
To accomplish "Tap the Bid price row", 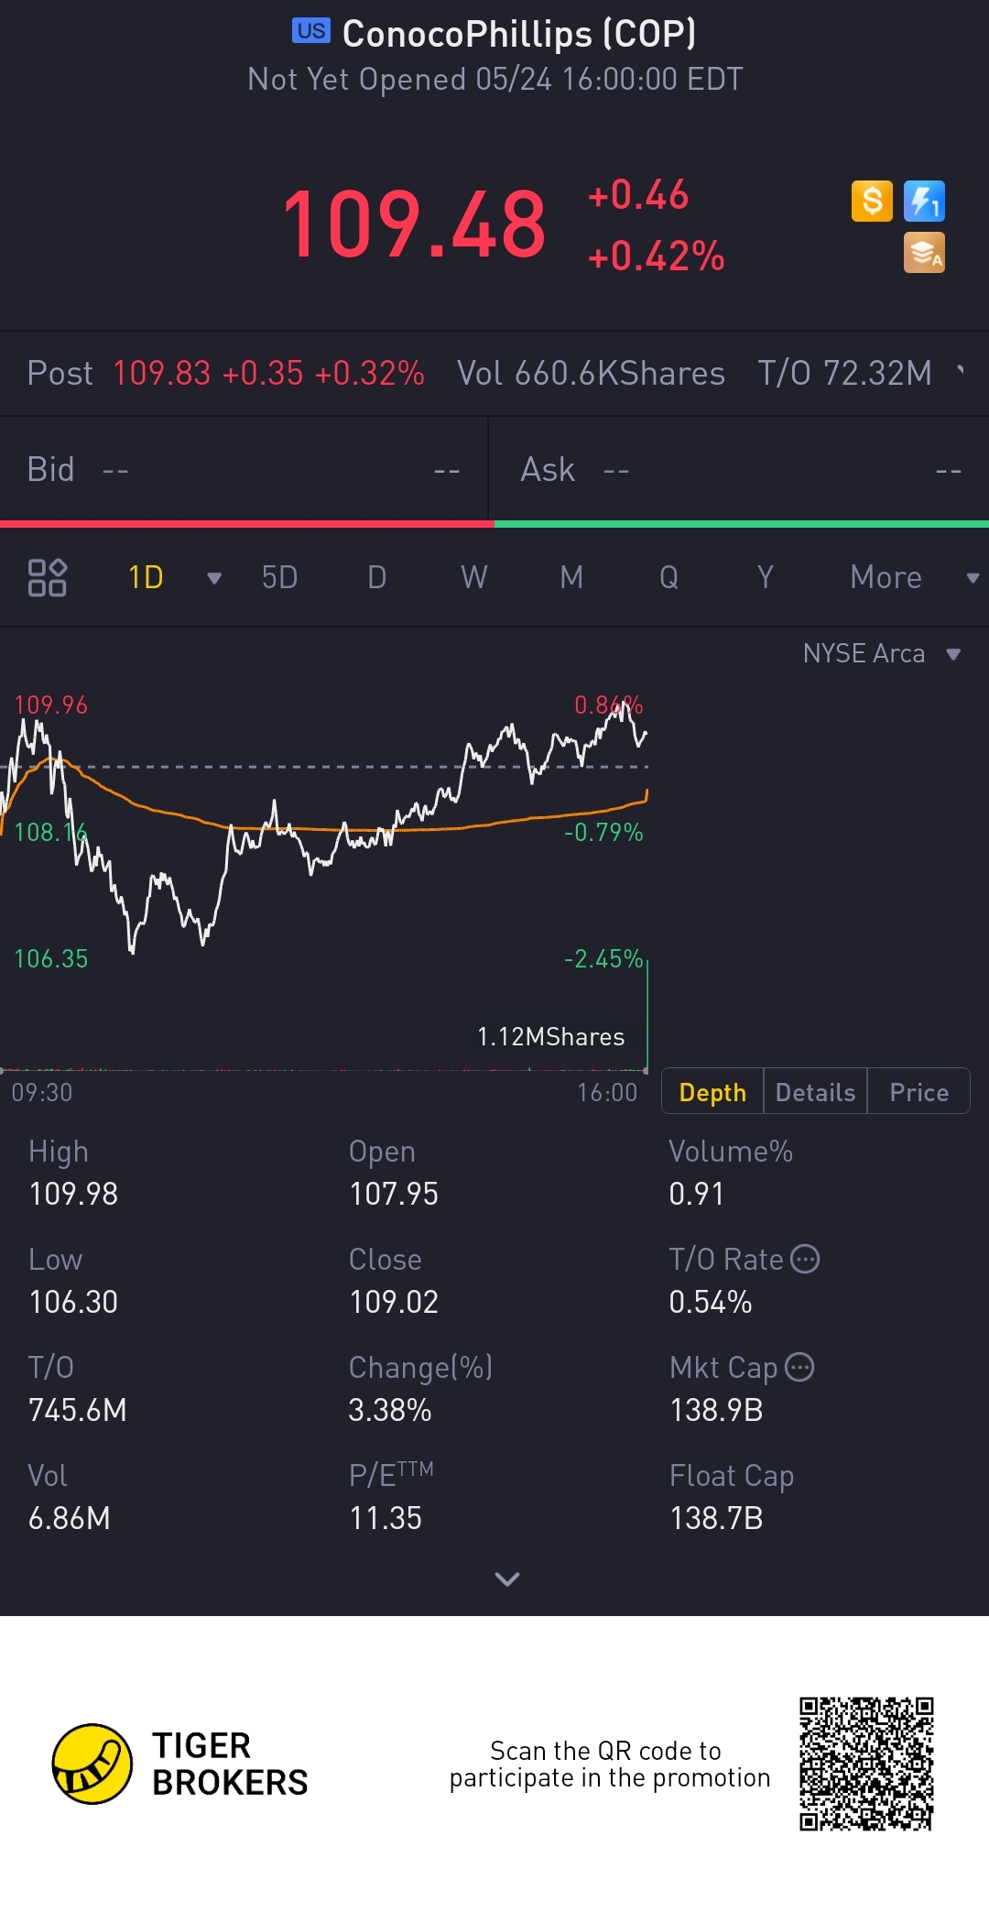I will pos(243,470).
